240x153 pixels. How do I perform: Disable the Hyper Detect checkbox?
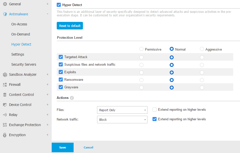coord(59,5)
